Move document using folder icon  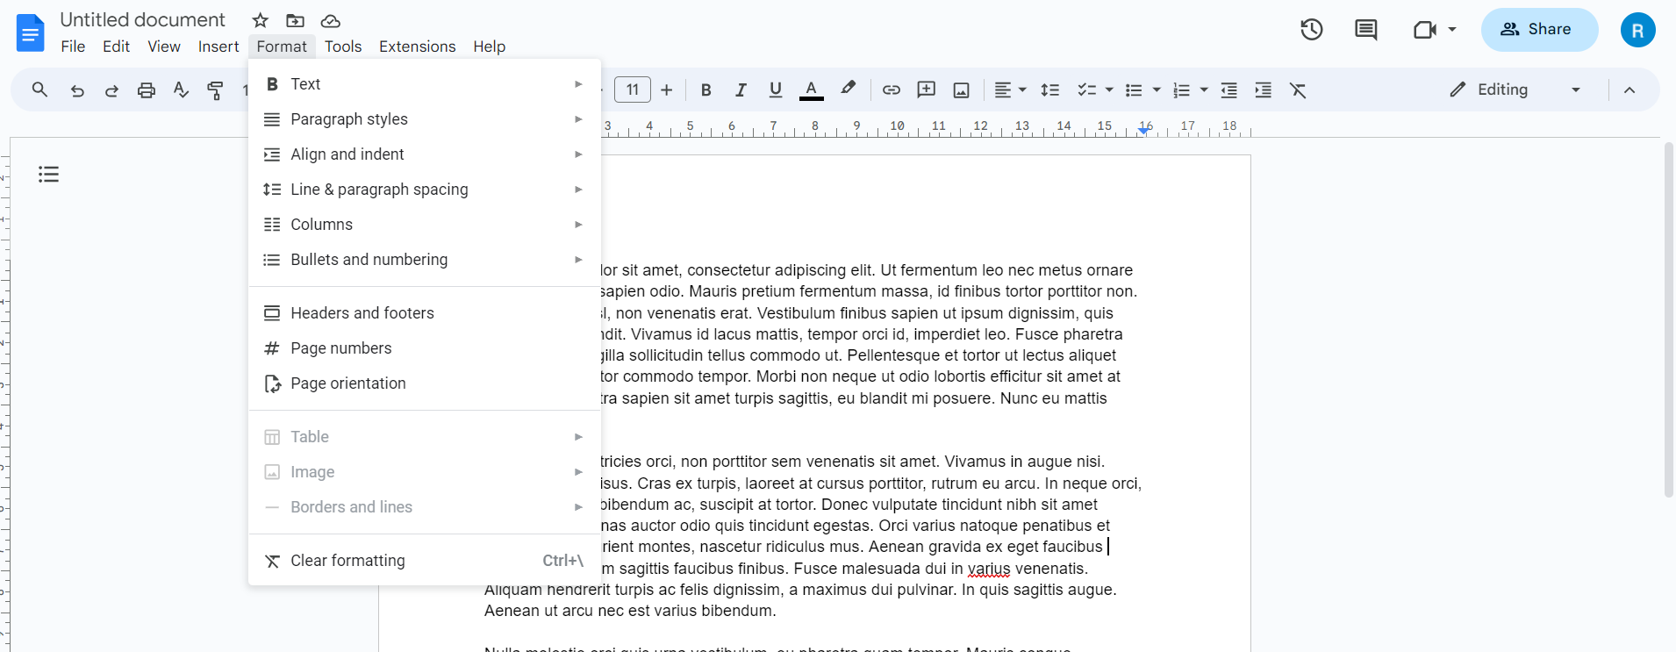click(295, 20)
